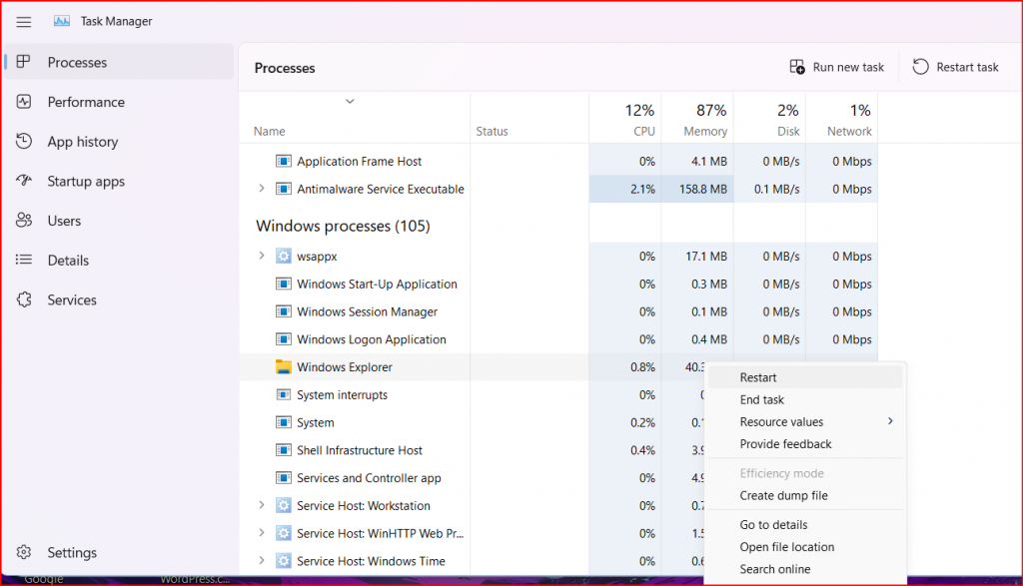Click the Windows Session Manager icon
Viewport: 1023px width, 586px height.
(x=283, y=311)
